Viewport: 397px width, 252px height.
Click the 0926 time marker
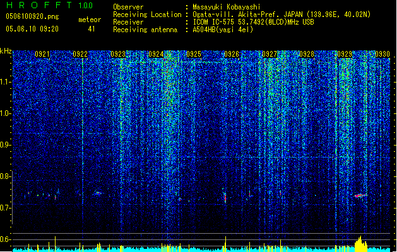coord(232,54)
